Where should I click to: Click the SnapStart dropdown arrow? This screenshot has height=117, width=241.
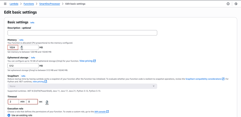click(x=154, y=86)
